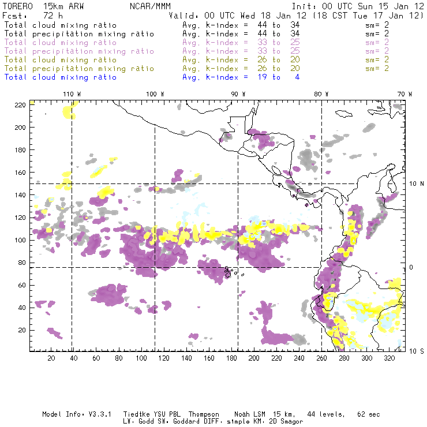The image size is (427, 427).
Task: Select the vertical-axis tick label '60'
Action: coord(22,285)
